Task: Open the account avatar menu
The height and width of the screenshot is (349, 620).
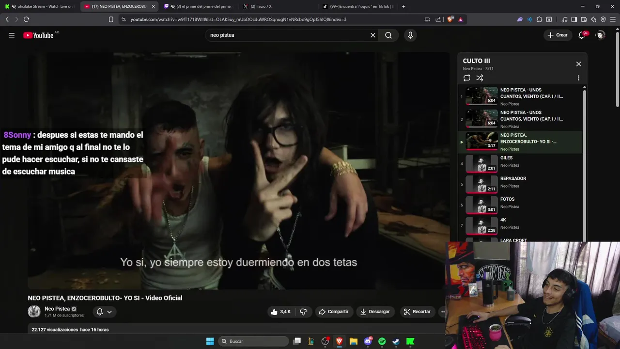Action: click(601, 35)
